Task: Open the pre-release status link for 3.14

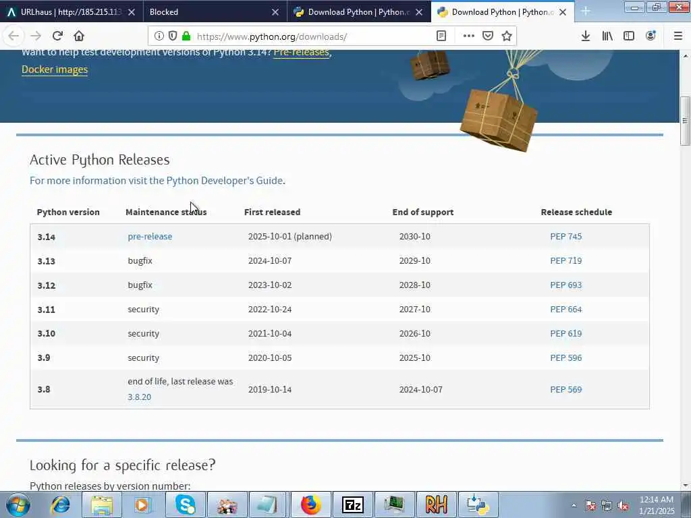Action: [x=150, y=237]
